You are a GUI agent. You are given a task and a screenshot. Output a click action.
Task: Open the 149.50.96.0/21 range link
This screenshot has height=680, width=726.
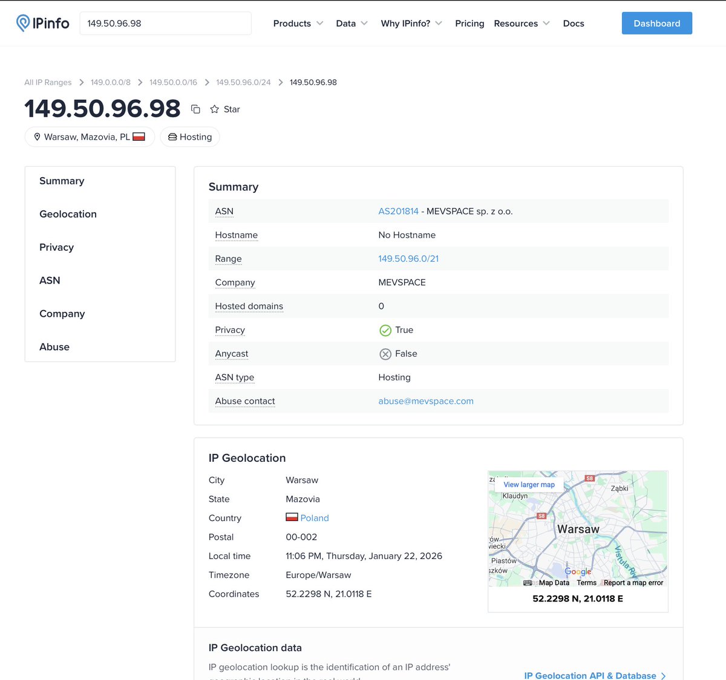[x=408, y=259]
